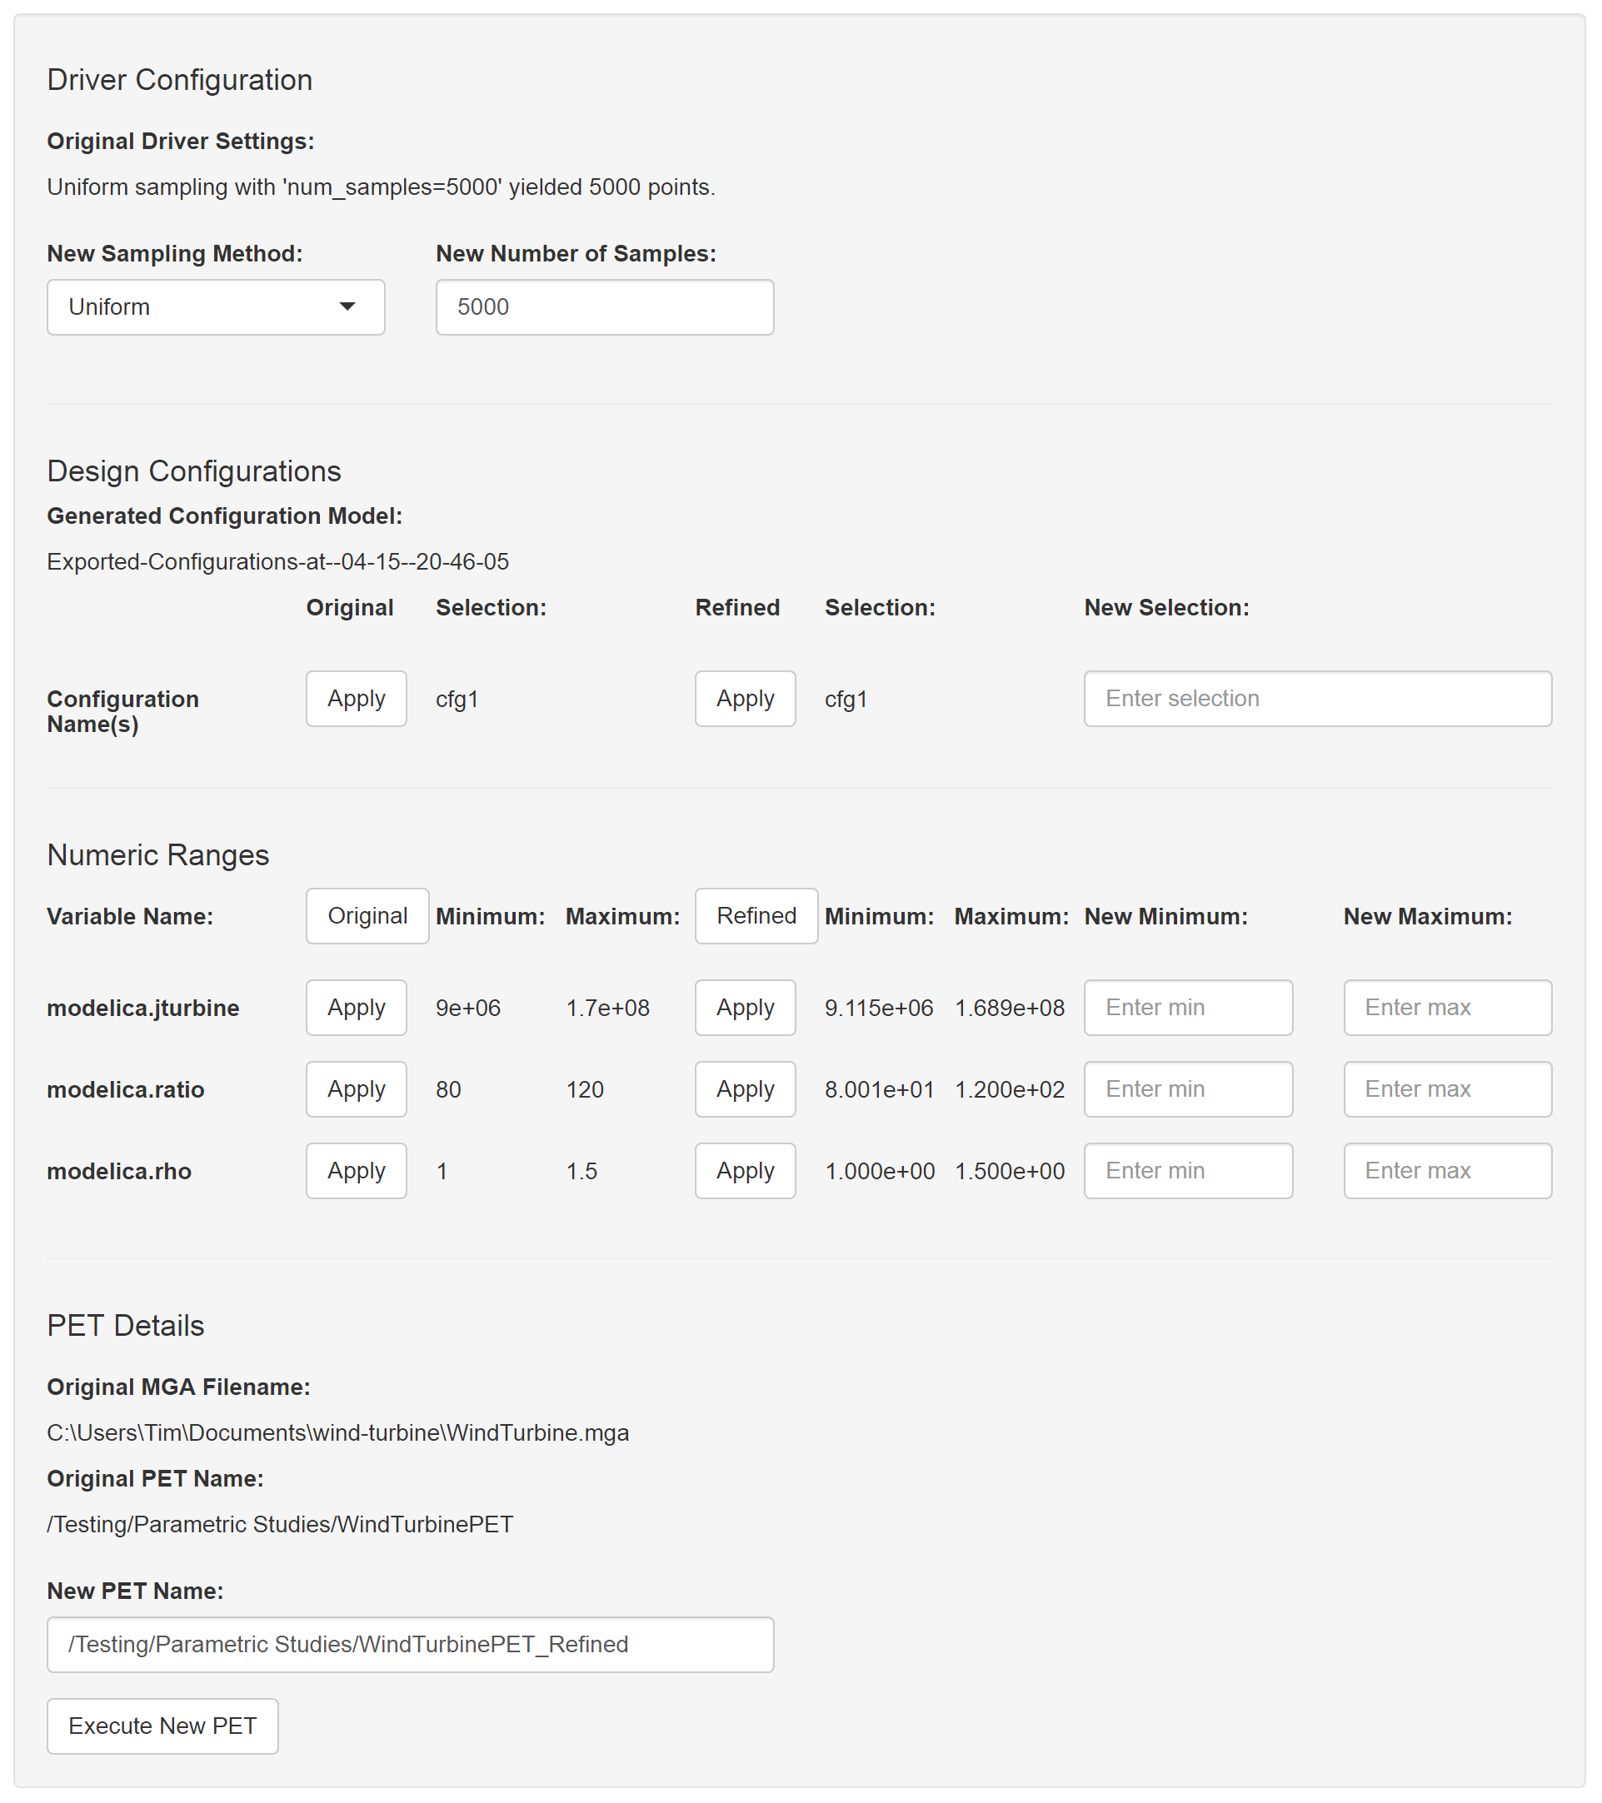
Task: Enter min value for modelica.jturbine range
Action: coord(1188,1002)
